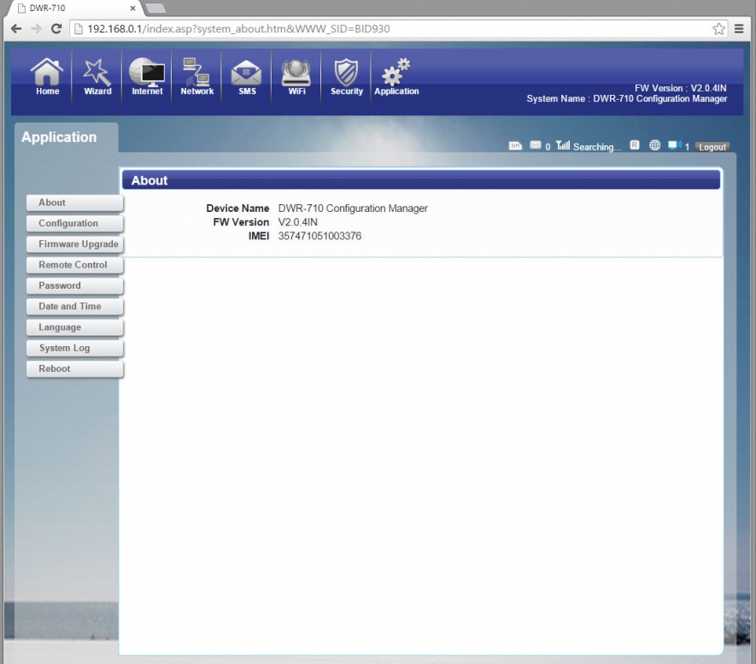Bookmark this page with the star

(x=718, y=29)
